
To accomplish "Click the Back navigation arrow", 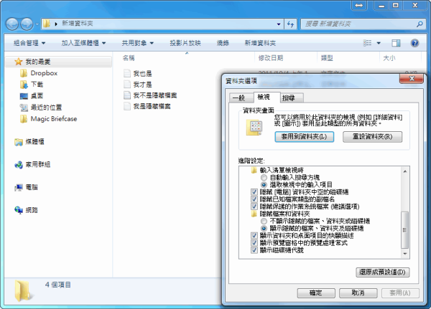I will click(x=12, y=24).
